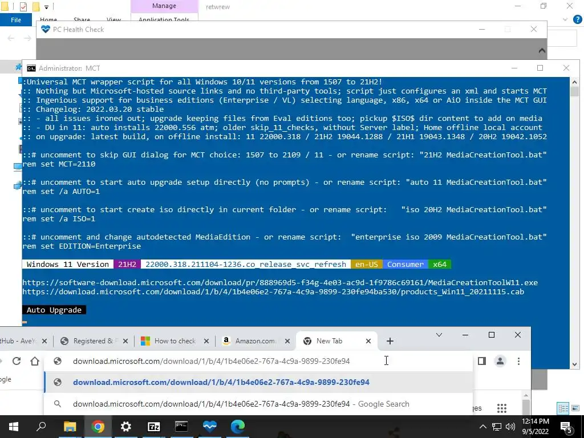Image resolution: width=584 pixels, height=438 pixels.
Task: Click properties checkmark quick access icon
Action: point(23,6)
